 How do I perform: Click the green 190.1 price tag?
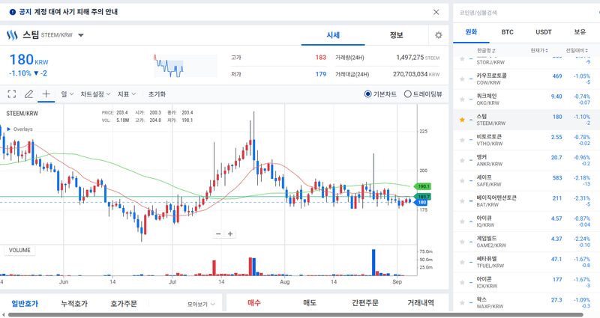point(423,186)
